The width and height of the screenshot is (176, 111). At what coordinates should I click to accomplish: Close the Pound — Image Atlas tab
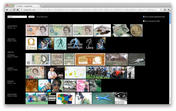tap(38, 6)
